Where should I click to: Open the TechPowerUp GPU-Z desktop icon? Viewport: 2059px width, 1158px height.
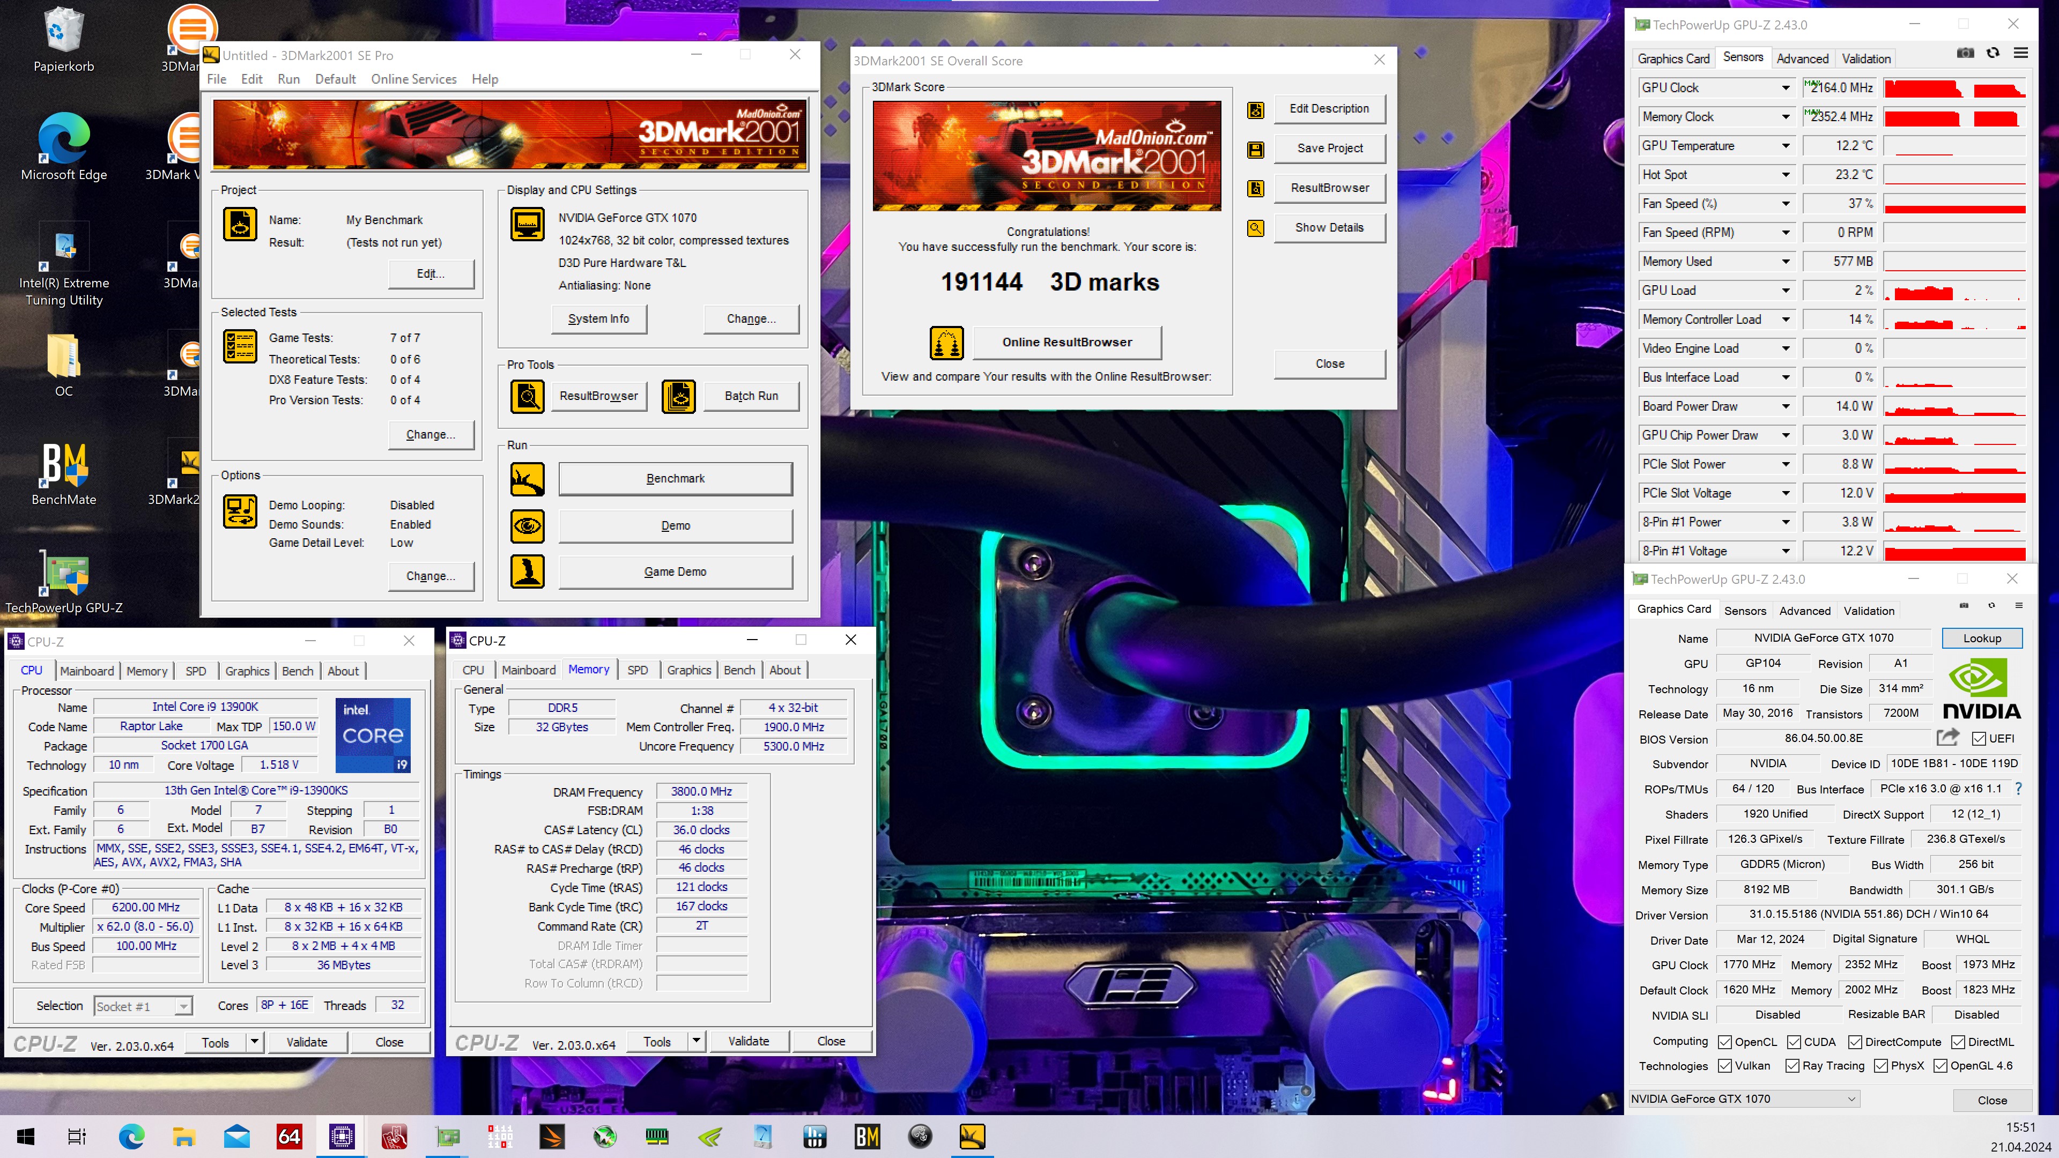(x=63, y=583)
